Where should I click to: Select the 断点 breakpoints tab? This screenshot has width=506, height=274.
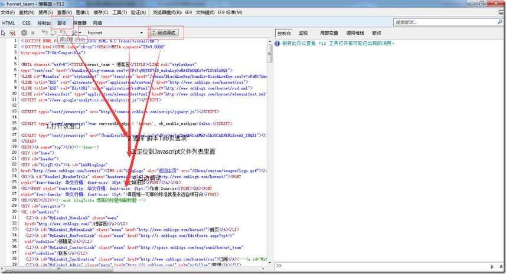pos(376,33)
